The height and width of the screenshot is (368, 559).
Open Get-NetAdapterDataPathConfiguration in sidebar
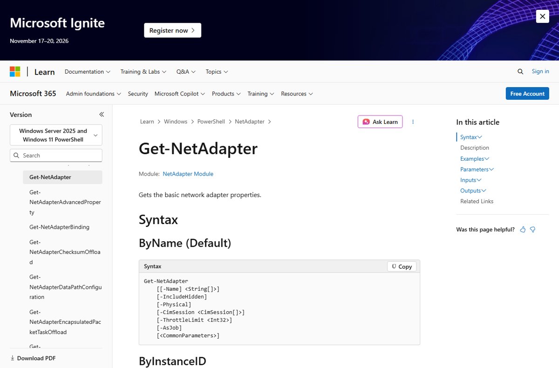[65, 287]
